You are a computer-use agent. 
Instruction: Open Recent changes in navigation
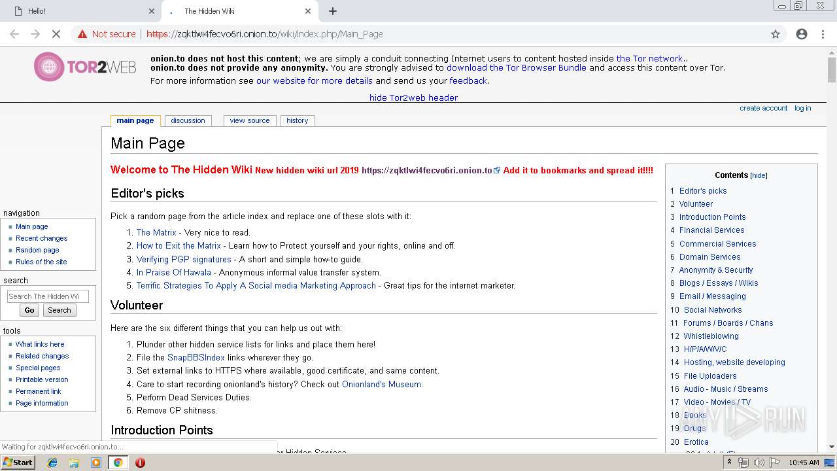tap(41, 238)
